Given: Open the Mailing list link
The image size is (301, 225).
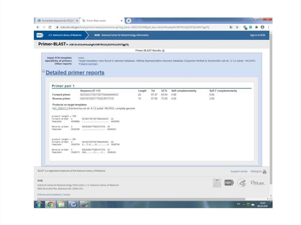Looking at the screenshot, I should (256, 171).
